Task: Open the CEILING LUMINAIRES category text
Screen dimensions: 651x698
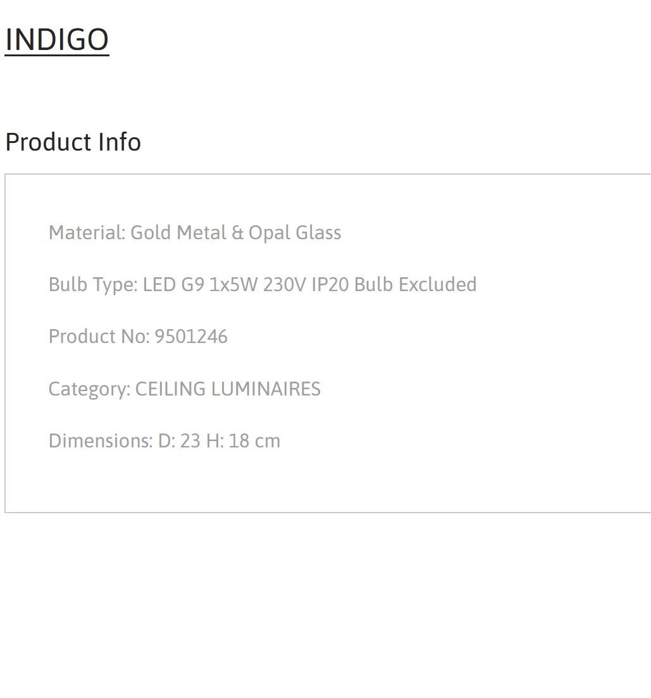Action: 227,389
